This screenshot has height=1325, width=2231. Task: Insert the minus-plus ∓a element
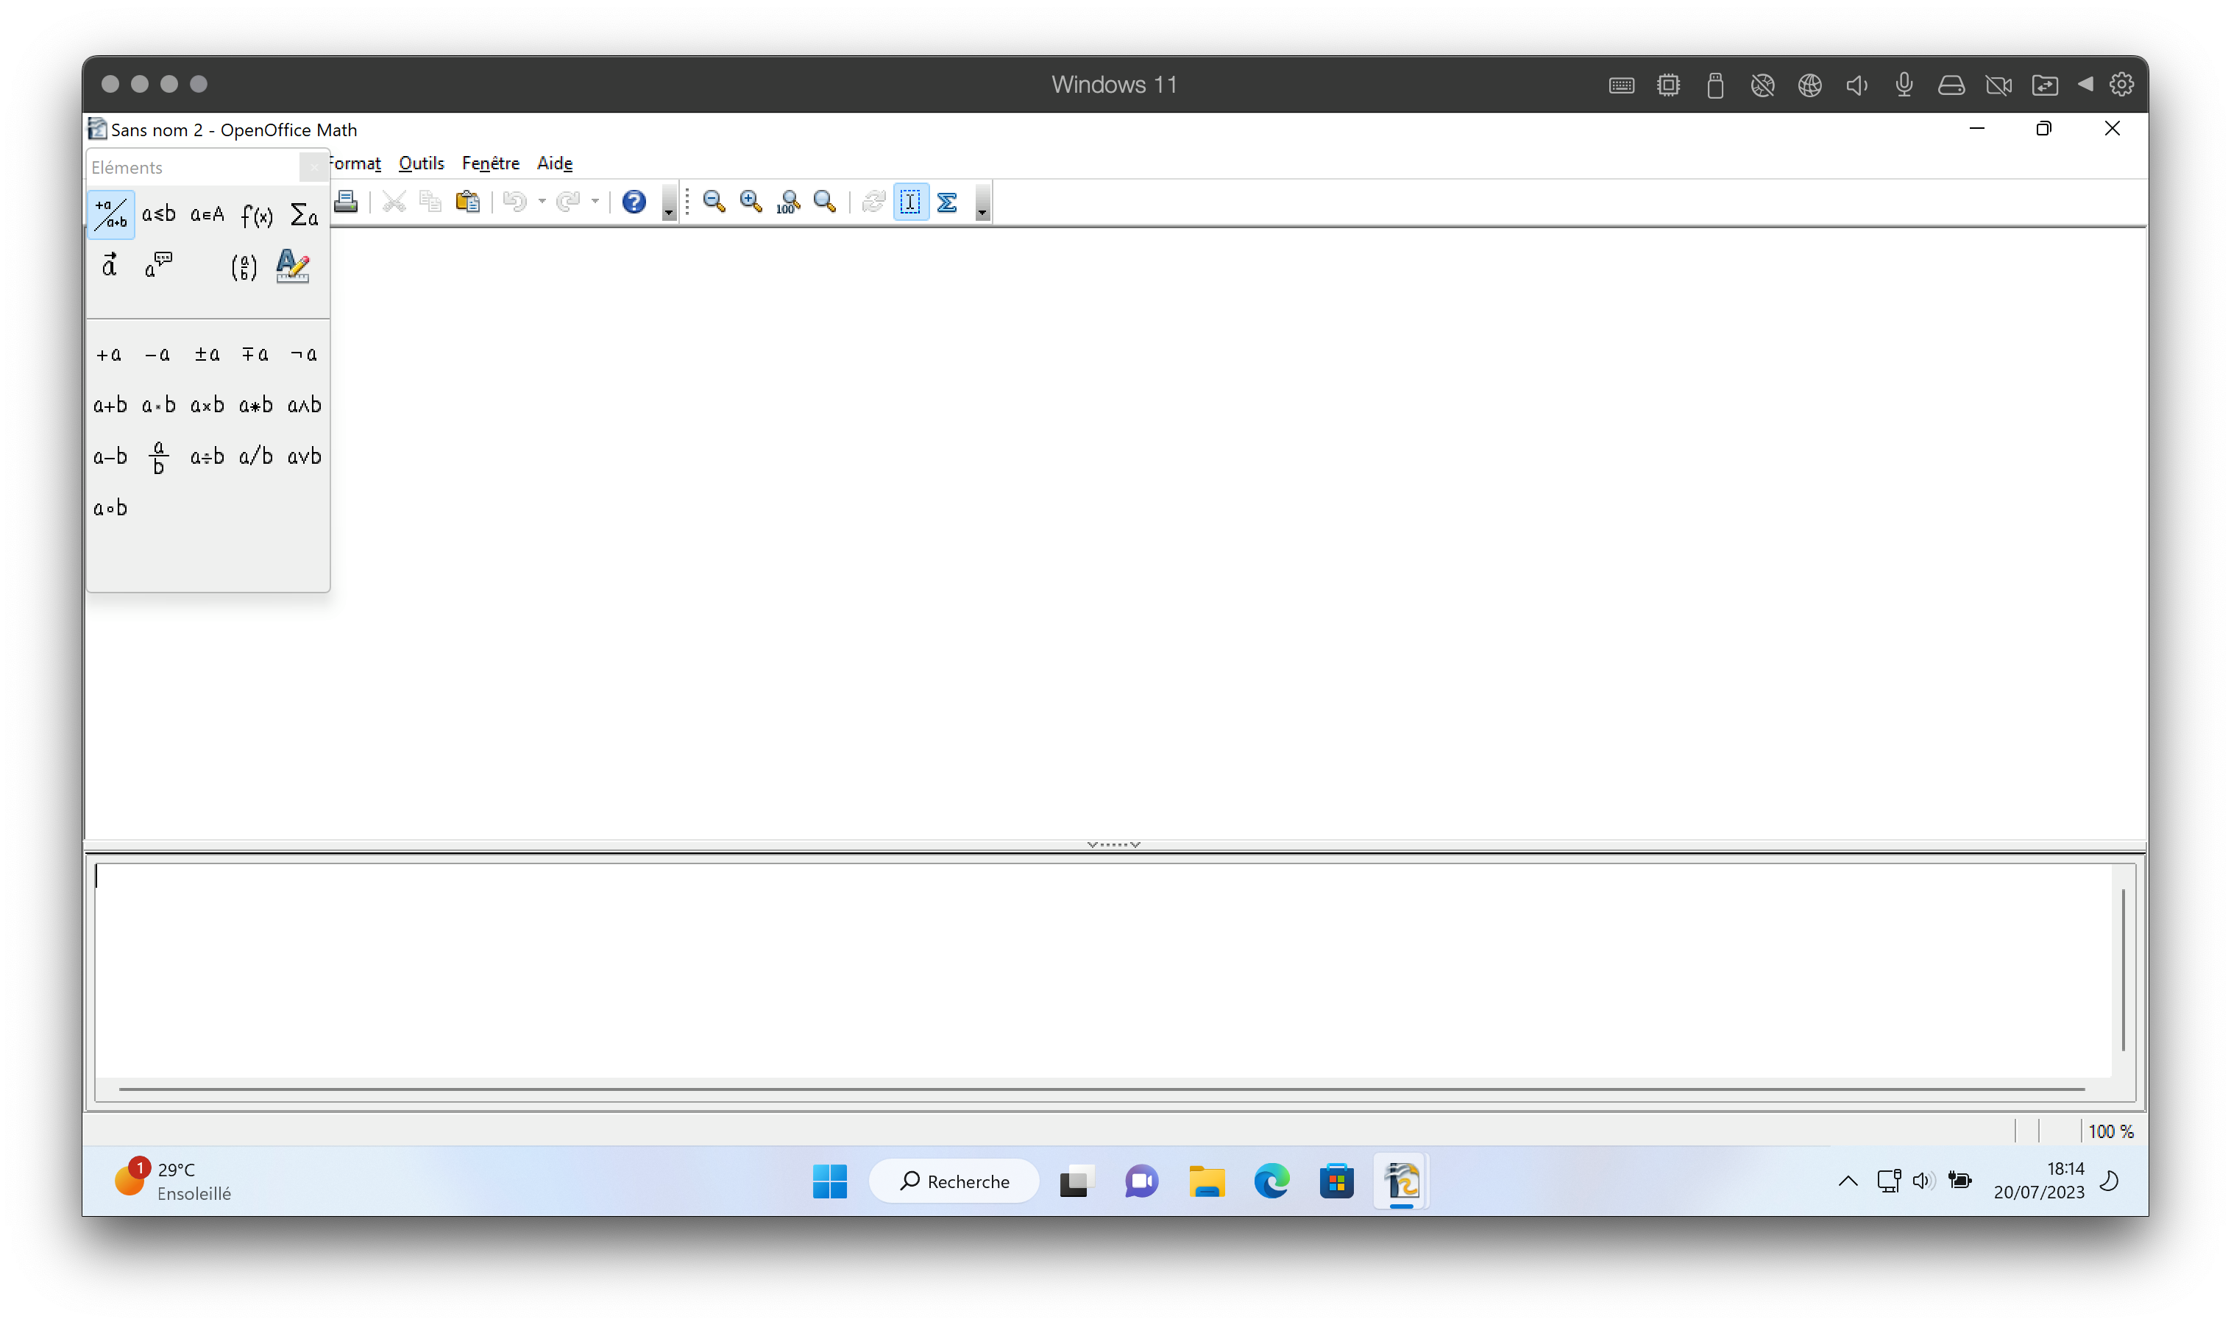click(255, 355)
